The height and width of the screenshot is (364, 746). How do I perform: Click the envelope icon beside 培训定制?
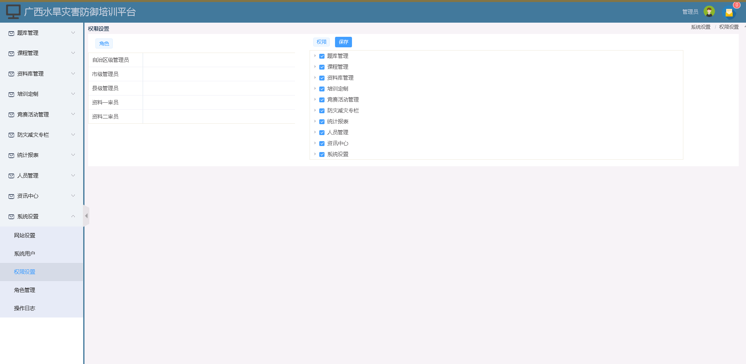click(11, 94)
